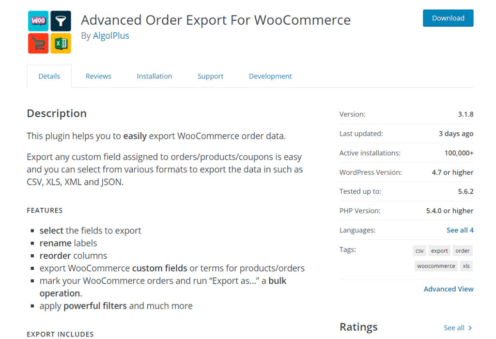Image resolution: width=496 pixels, height=339 pixels.
Task: Open the woocommerce tag
Action: coord(436,266)
